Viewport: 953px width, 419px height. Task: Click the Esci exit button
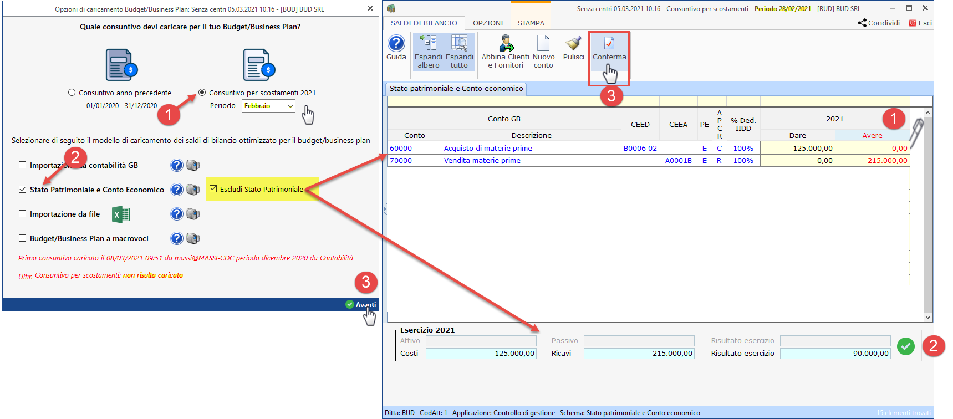click(920, 23)
